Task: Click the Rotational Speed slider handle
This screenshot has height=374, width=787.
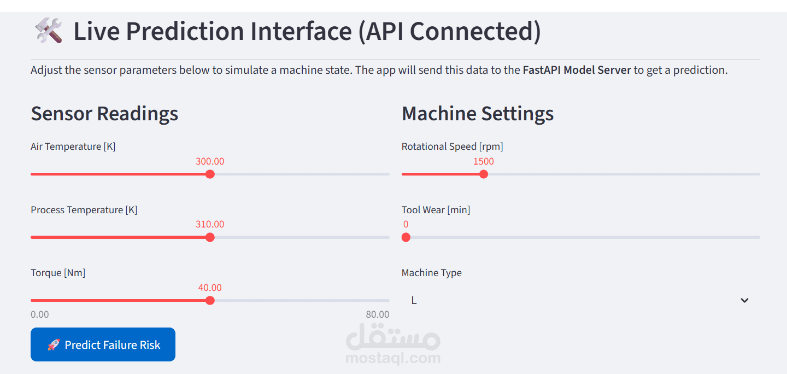Action: 483,174
